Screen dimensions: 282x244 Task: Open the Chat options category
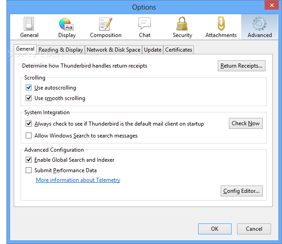click(144, 27)
